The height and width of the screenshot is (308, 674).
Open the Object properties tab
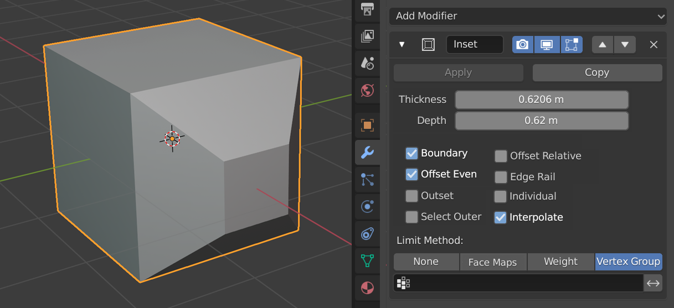367,126
